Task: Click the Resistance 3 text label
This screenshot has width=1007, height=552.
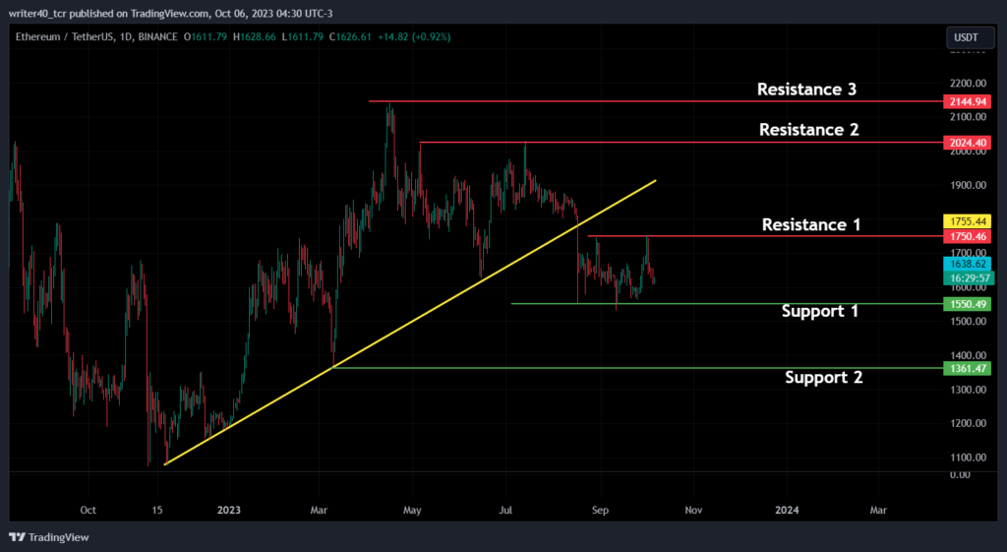Action: (x=806, y=89)
